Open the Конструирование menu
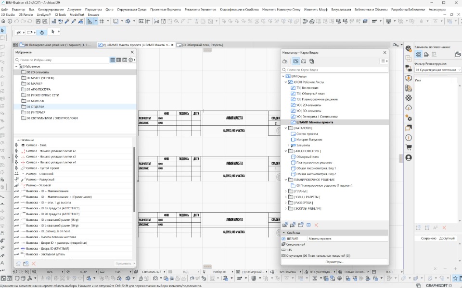 [51, 10]
